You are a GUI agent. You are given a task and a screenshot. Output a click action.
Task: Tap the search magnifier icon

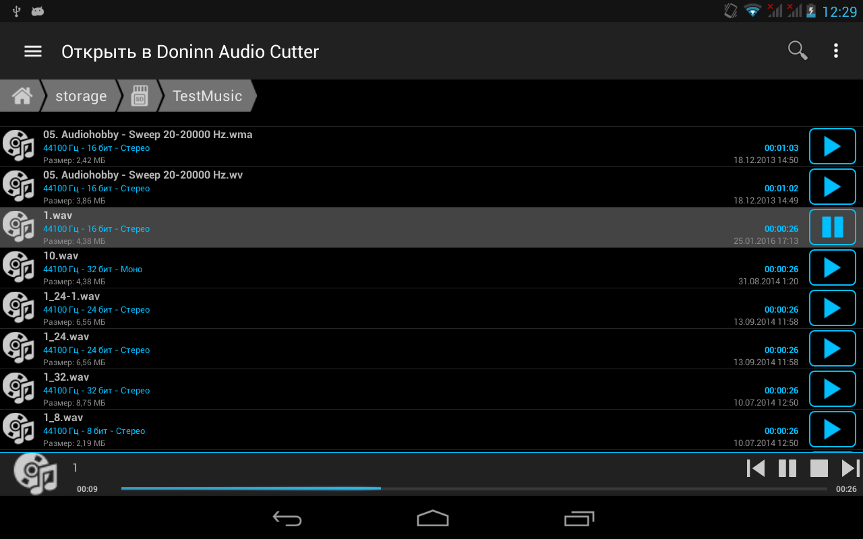pos(798,51)
